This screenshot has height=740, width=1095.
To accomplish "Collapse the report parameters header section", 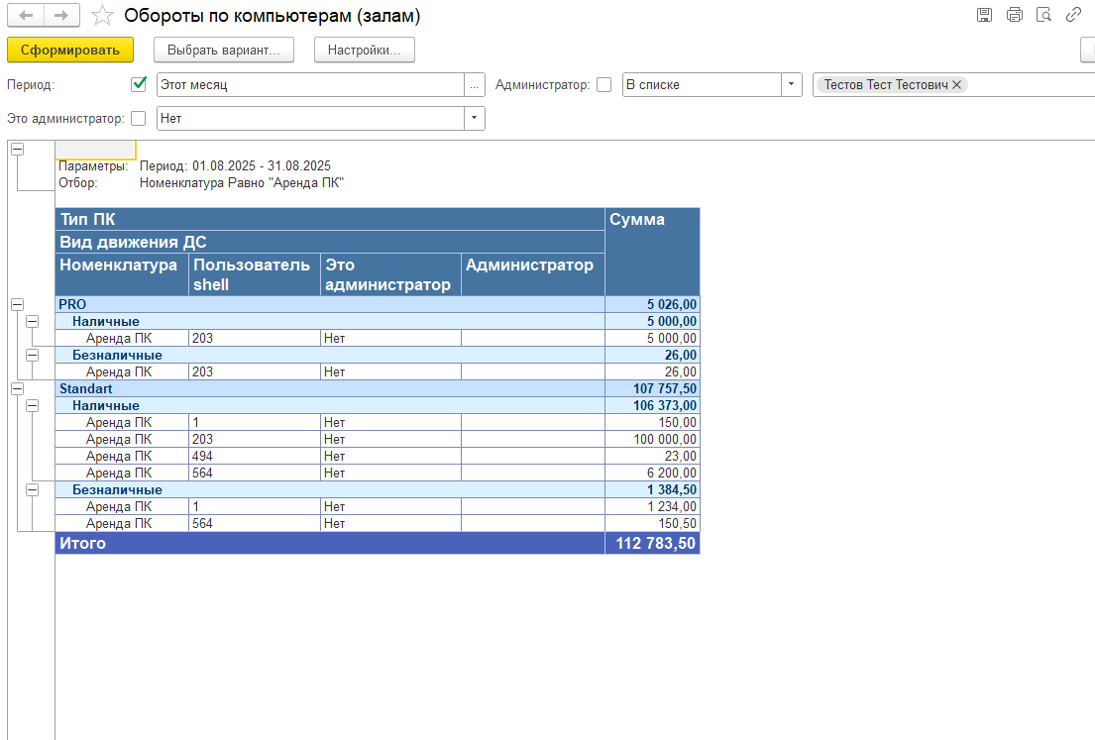I will (17, 149).
